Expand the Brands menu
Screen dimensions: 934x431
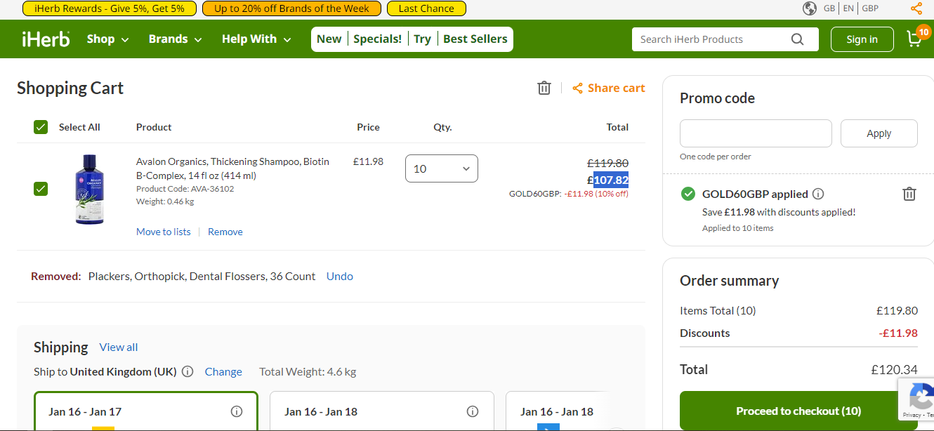[175, 39]
